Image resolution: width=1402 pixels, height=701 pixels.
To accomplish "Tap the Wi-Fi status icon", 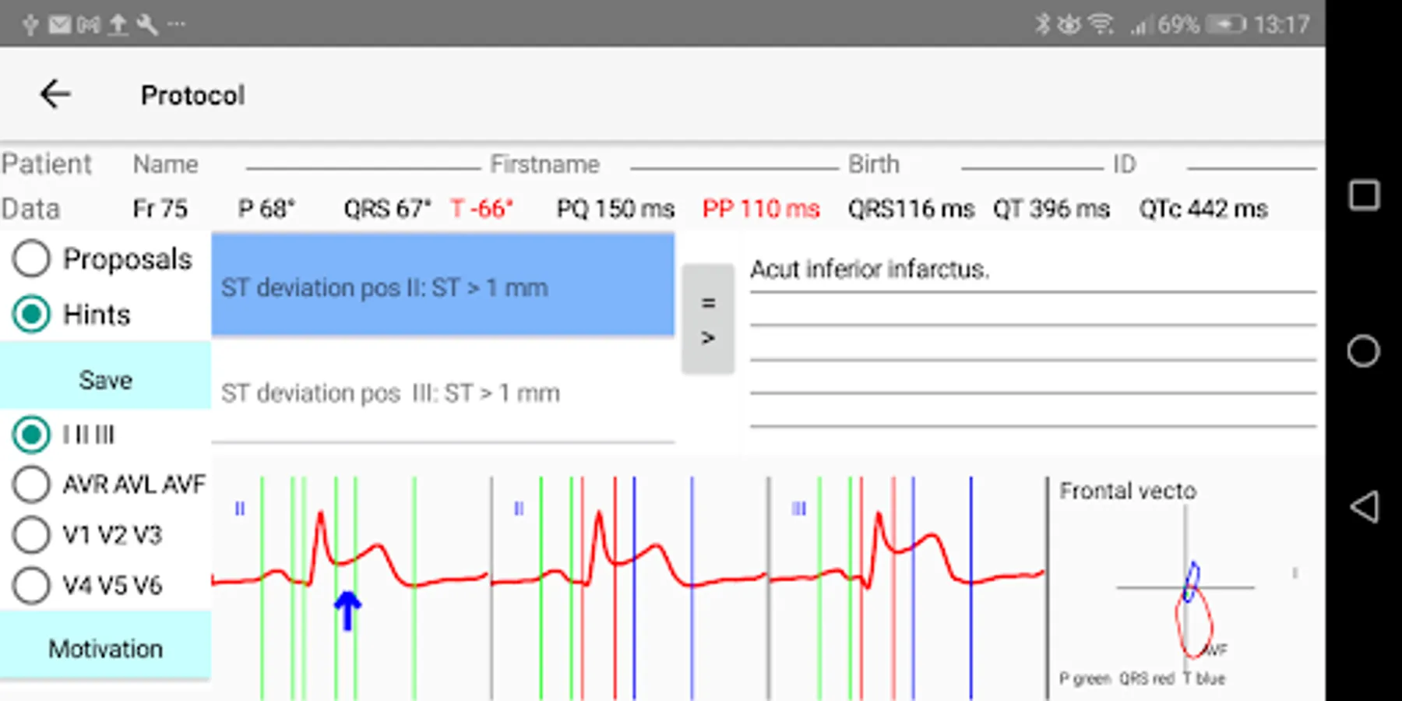I will point(1101,24).
